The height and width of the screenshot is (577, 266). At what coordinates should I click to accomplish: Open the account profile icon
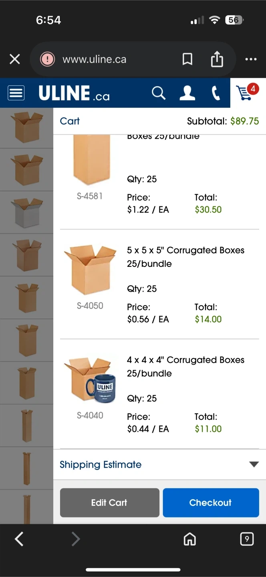click(x=187, y=93)
